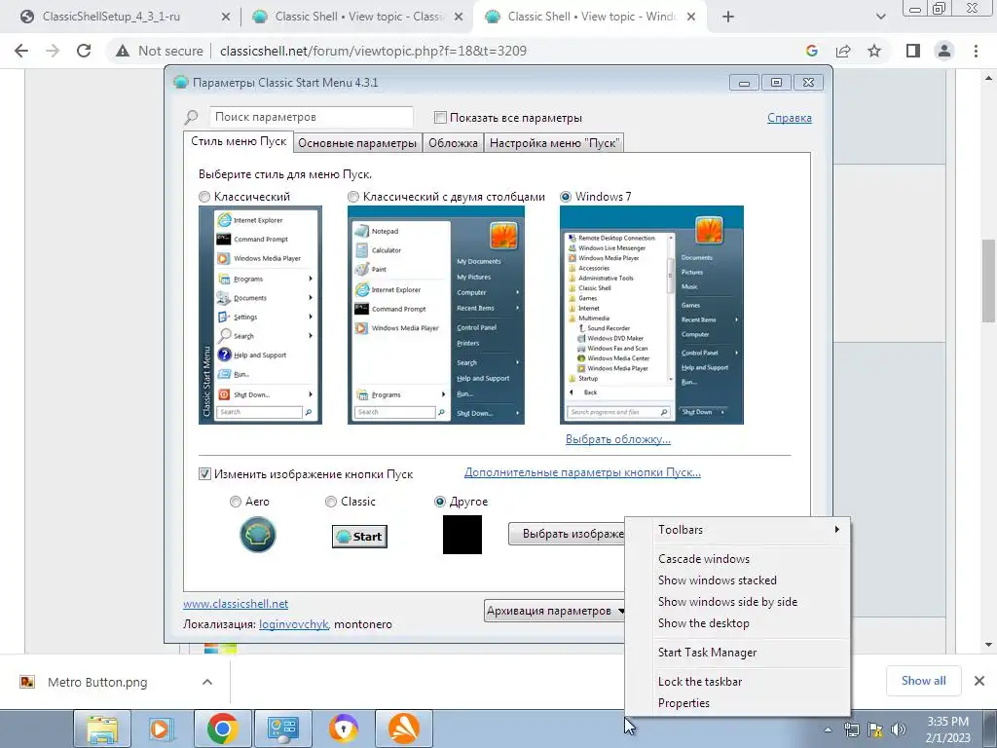Image resolution: width=997 pixels, height=748 pixels.
Task: Click the two-column style menu preview
Action: 436,315
